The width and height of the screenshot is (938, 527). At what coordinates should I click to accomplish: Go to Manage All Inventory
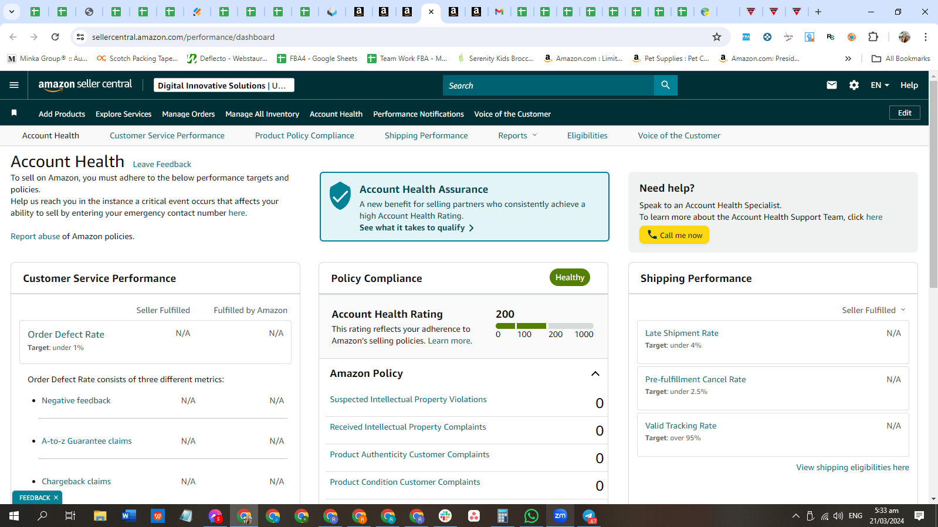(x=262, y=114)
